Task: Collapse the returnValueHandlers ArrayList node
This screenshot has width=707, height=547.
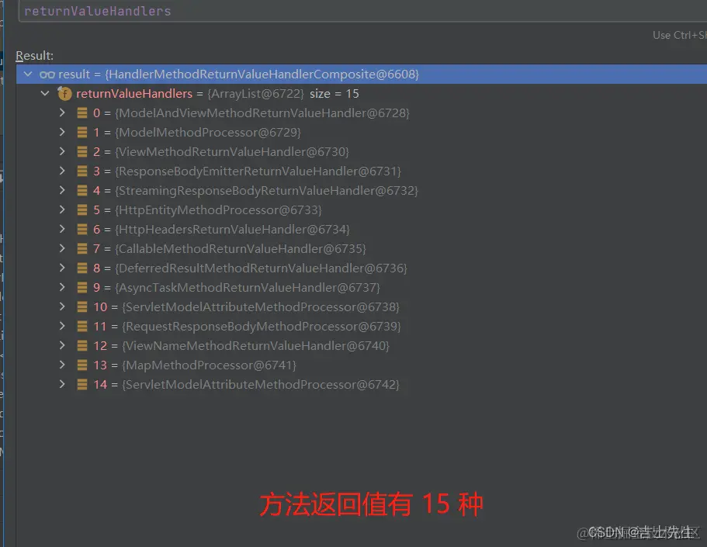Action: point(45,93)
